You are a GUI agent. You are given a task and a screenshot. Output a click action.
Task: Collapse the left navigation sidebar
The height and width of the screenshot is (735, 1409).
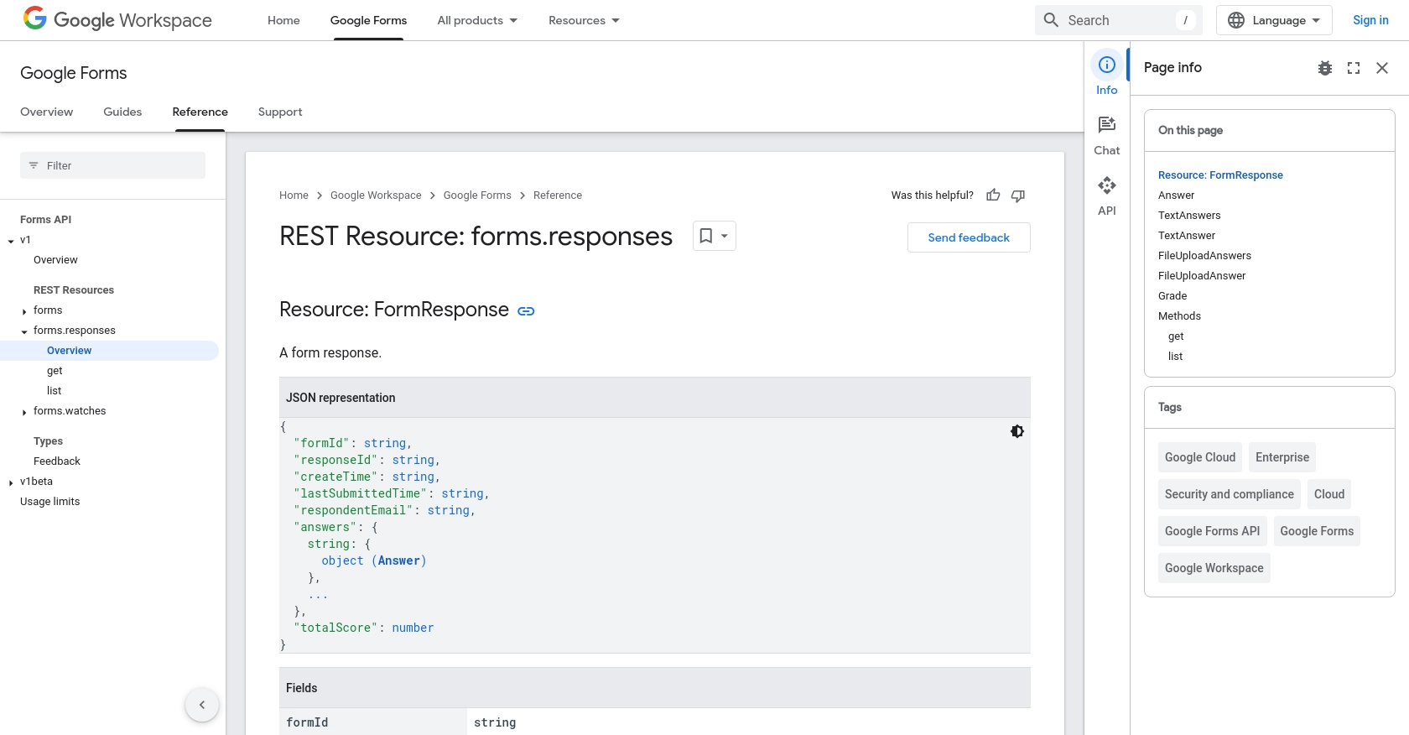pyautogui.click(x=202, y=705)
